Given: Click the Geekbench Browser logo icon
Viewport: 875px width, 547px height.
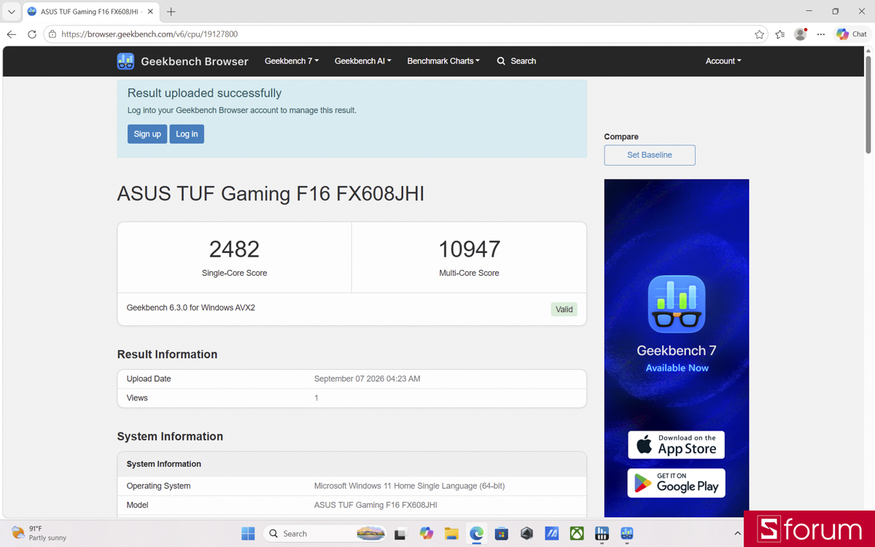Looking at the screenshot, I should point(125,61).
